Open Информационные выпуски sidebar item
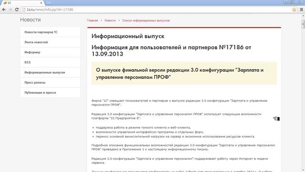 50,73
